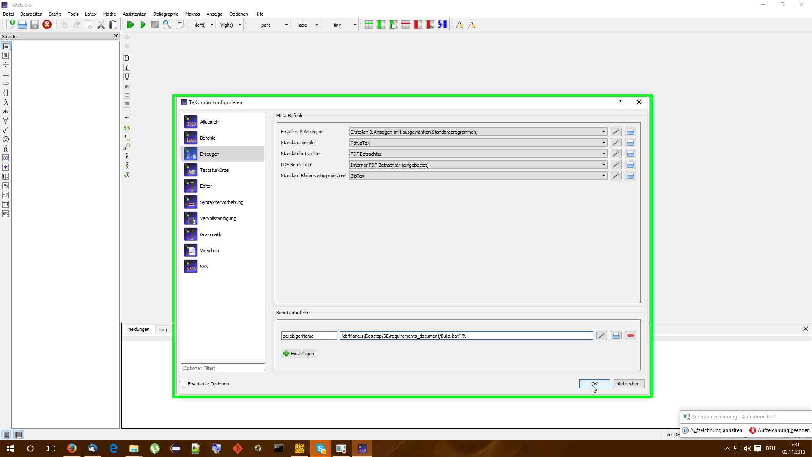Click the Skype icon in the taskbar
812x457 pixels.
tap(321, 449)
